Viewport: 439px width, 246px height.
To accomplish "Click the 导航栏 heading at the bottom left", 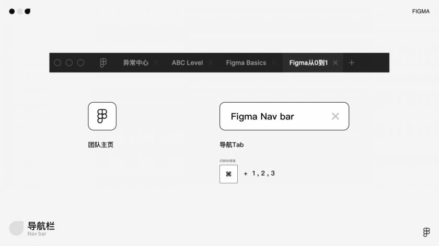I will (x=41, y=226).
